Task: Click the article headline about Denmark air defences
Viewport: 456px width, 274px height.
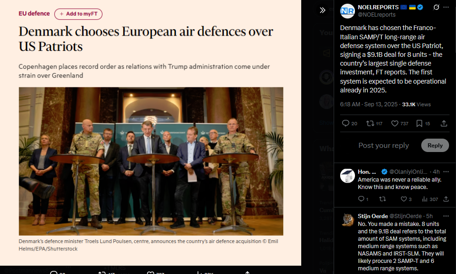Action: point(146,39)
